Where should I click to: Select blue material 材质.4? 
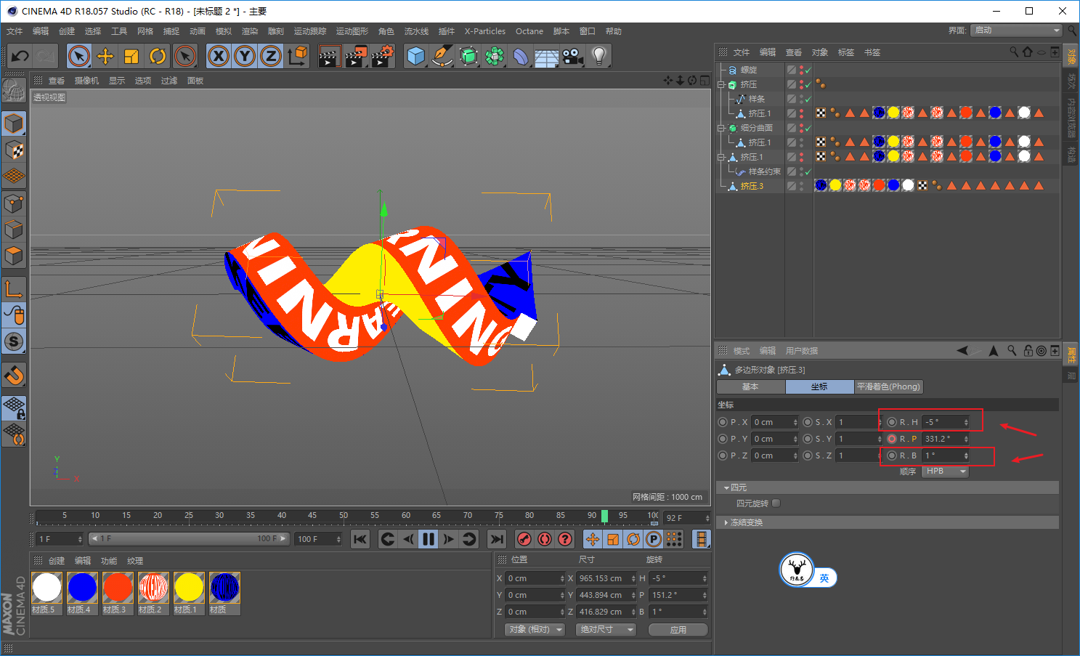[x=82, y=588]
